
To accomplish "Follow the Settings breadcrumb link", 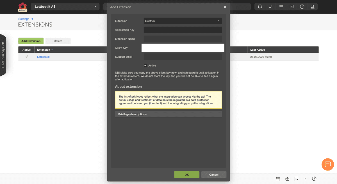I will click(24, 19).
